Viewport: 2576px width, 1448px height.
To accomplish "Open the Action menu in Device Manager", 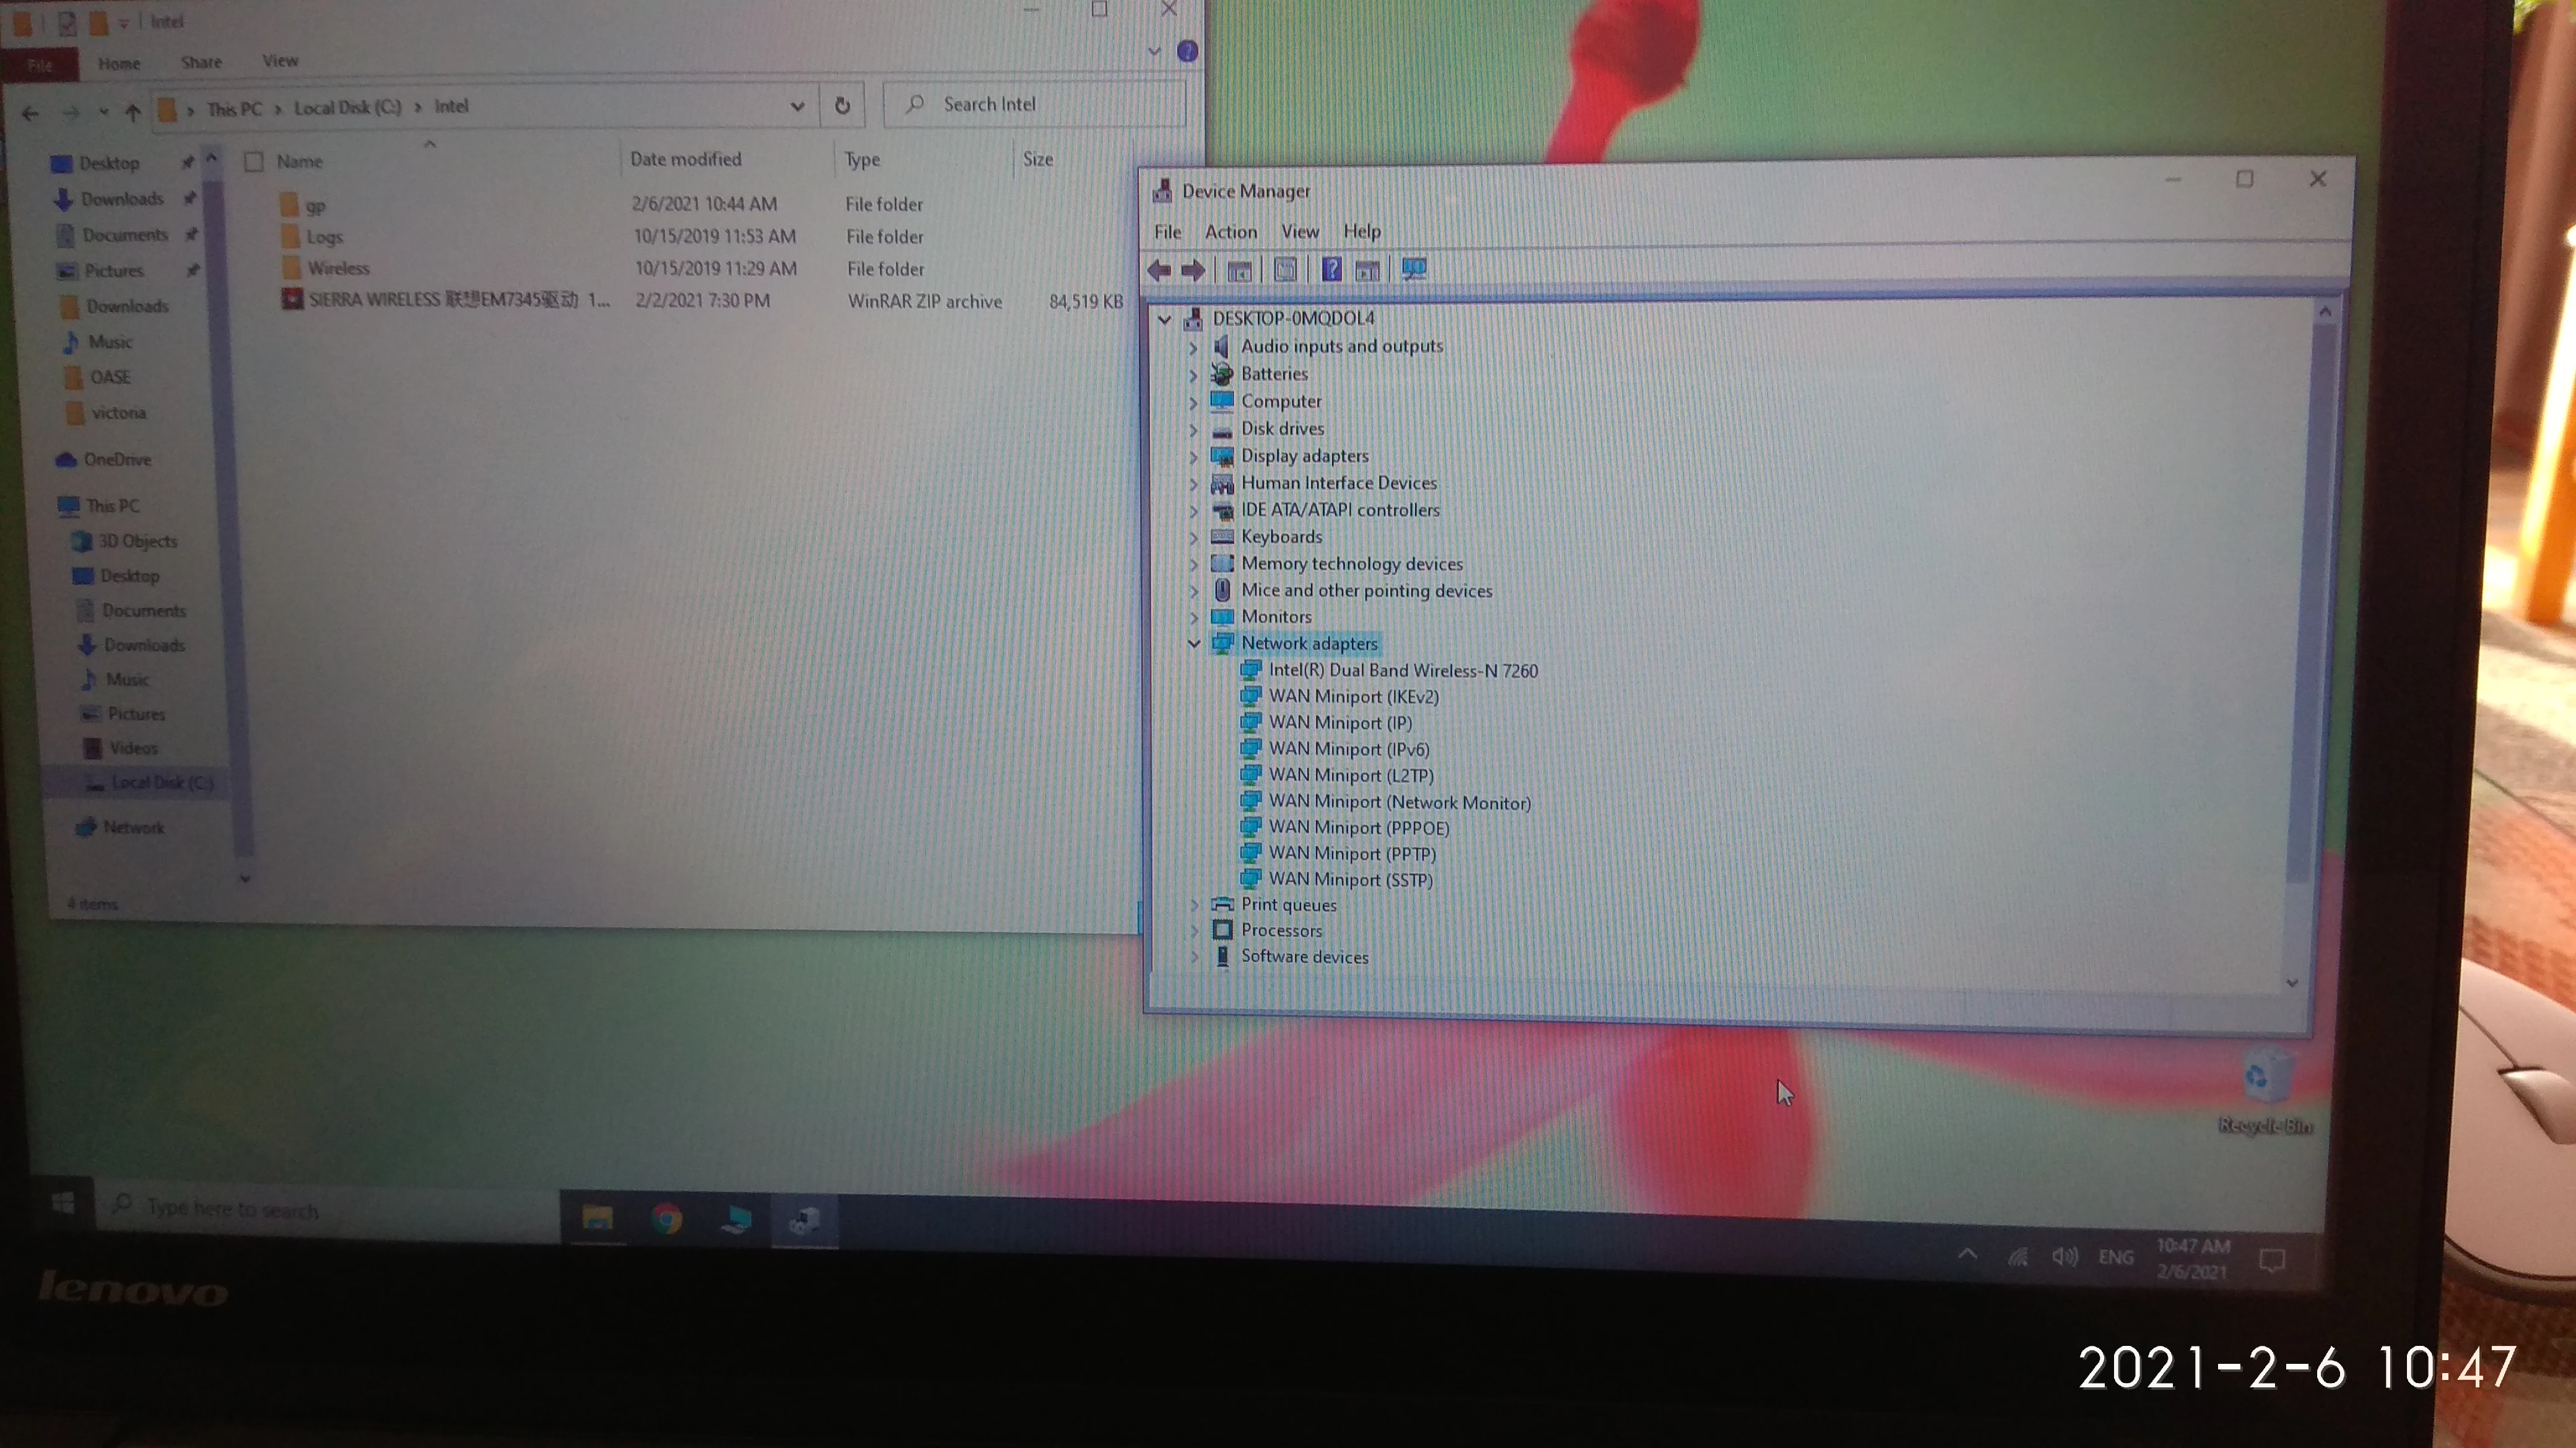I will (x=1230, y=232).
